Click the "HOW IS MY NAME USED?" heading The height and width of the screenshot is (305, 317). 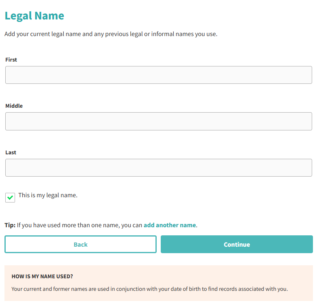pyautogui.click(x=42, y=276)
